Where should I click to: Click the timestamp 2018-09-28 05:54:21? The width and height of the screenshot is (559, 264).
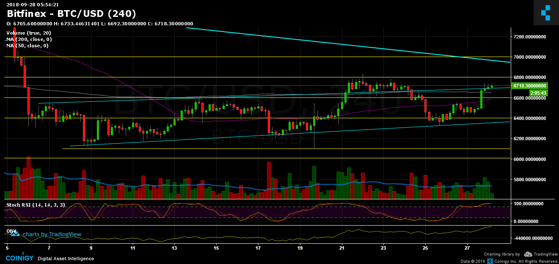tap(32, 5)
